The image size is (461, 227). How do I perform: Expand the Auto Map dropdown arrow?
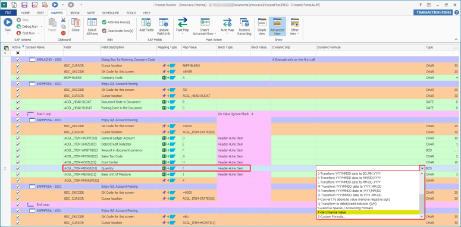[227, 33]
